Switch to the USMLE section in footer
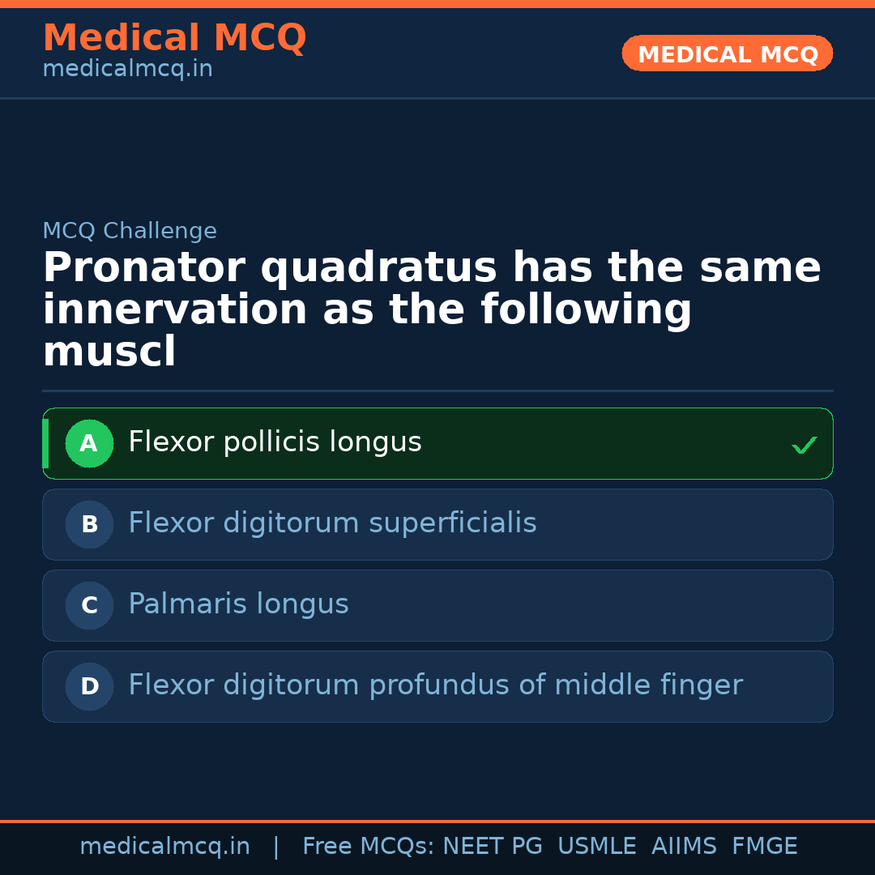Screen dimensions: 875x875 (597, 846)
